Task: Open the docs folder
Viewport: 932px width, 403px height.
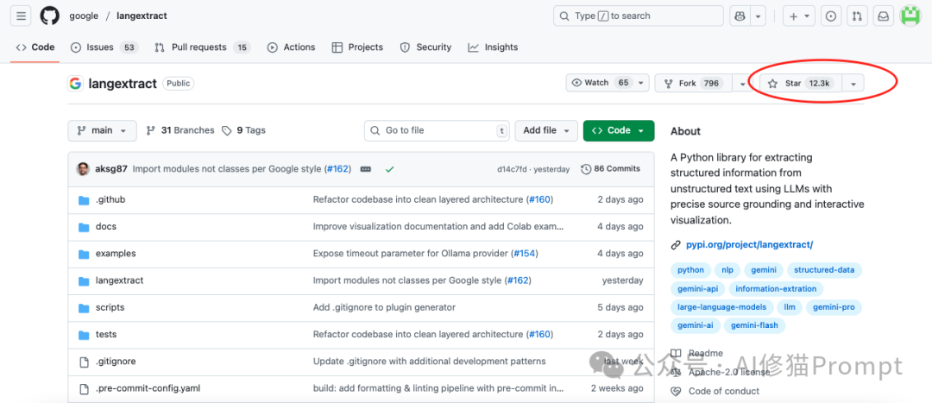Action: 106,226
